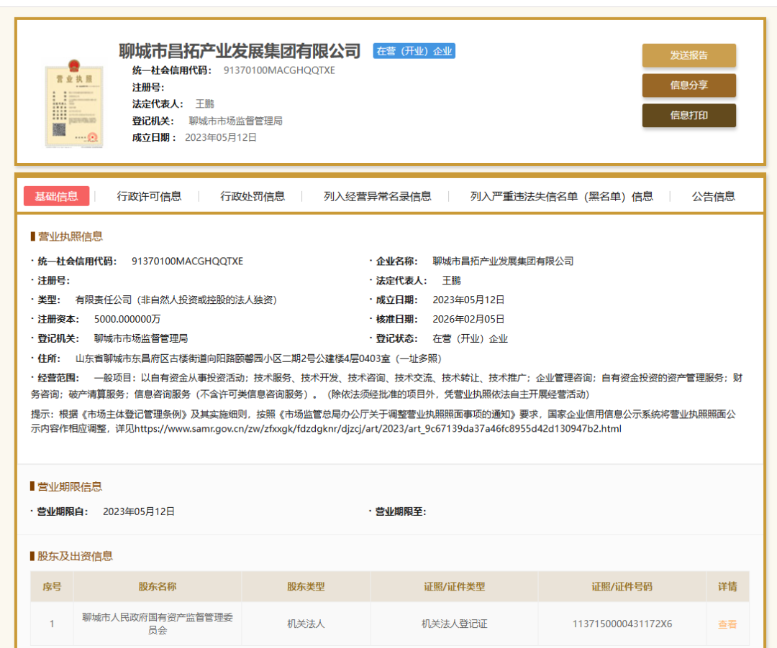Click the 信息分享 button
The height and width of the screenshot is (648, 777).
pos(688,85)
